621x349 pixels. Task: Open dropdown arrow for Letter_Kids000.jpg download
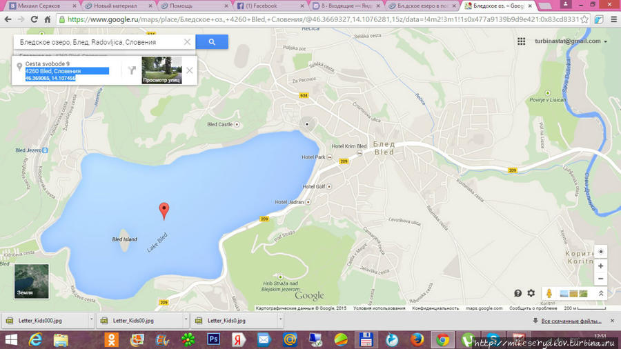[x=91, y=321]
